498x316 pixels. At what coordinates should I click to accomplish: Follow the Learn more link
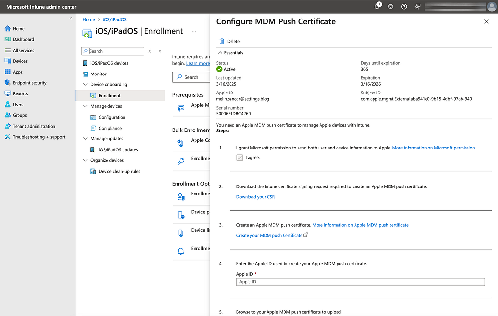[198, 63]
